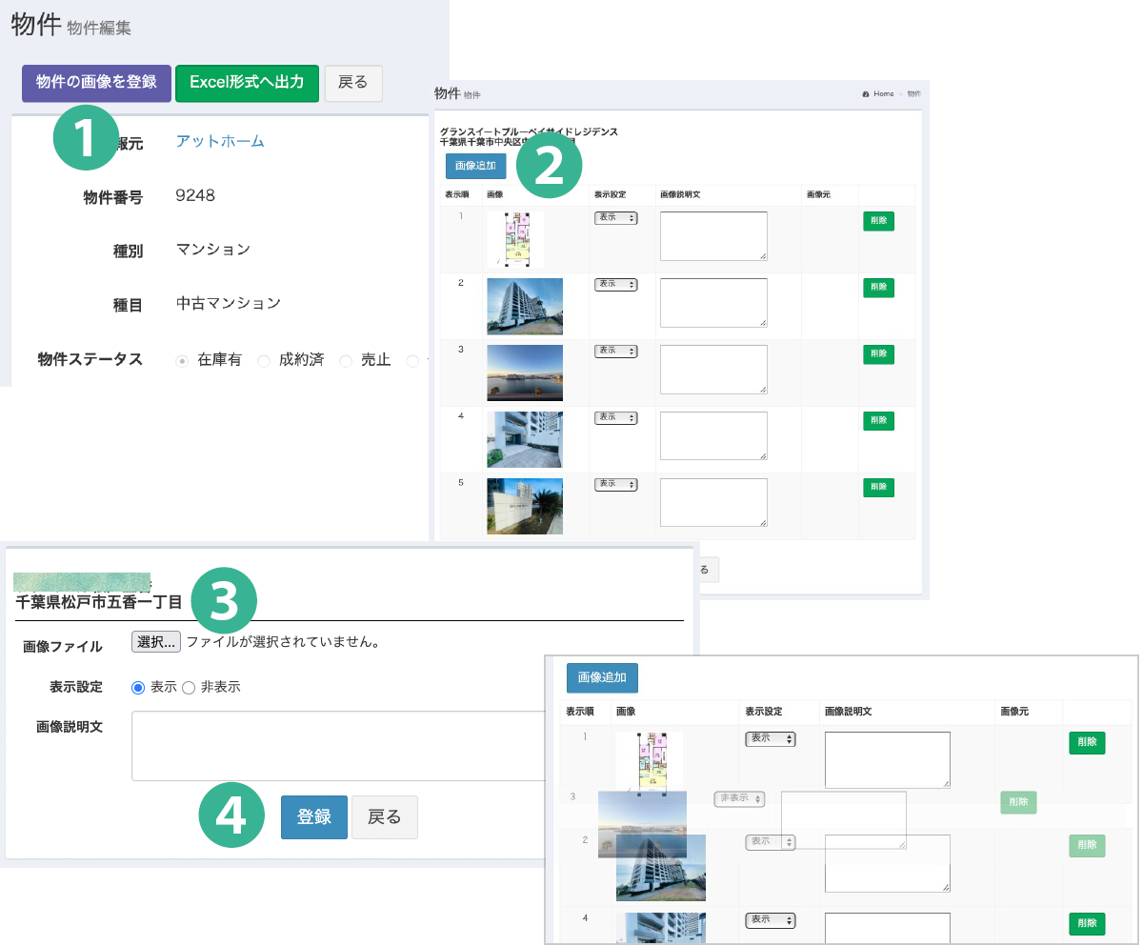
Task: Click 戻る next to the Excel export button
Action: [x=353, y=83]
